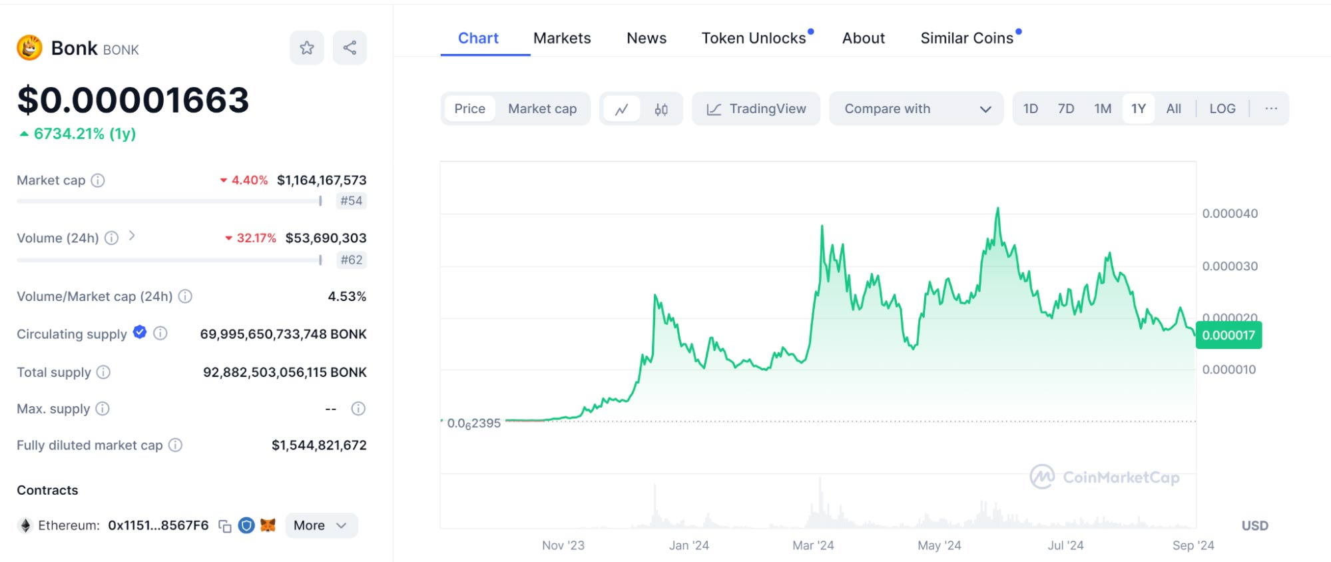Screen dimensions: 1331x562
Task: Set chart range to 1D
Action: (1031, 109)
